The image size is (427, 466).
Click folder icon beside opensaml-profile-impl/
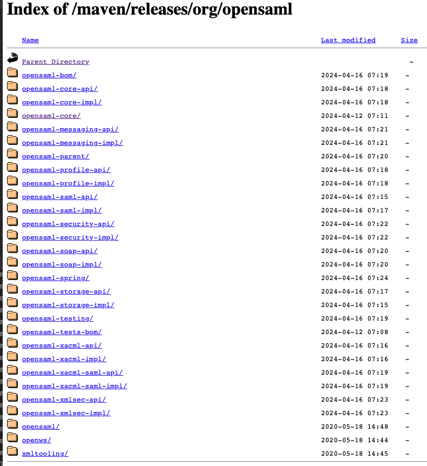tap(12, 181)
